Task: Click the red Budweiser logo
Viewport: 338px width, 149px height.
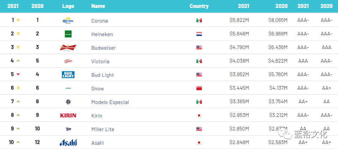Action: click(x=68, y=48)
